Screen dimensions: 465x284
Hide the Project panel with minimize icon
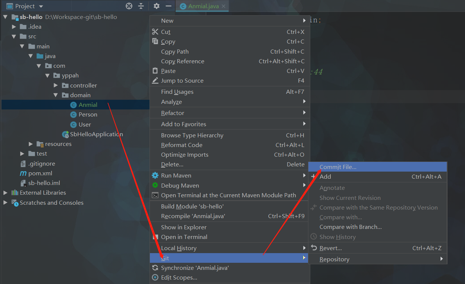pyautogui.click(x=169, y=6)
